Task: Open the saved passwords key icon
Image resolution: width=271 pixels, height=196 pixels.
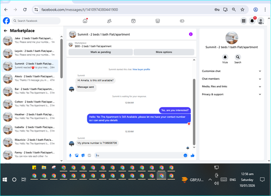Action: (217, 10)
